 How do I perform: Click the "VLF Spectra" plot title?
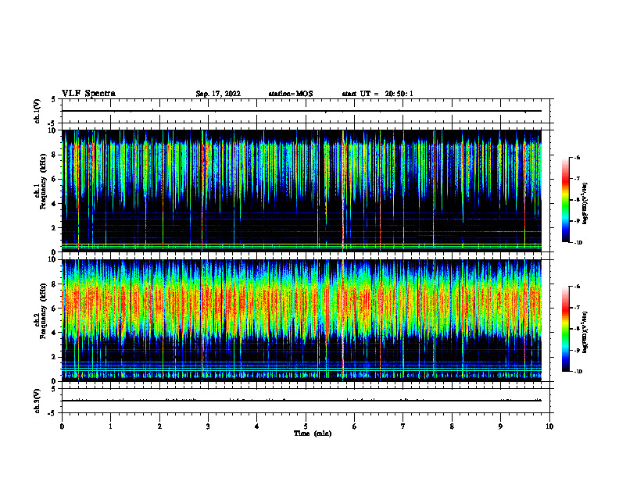tap(88, 94)
